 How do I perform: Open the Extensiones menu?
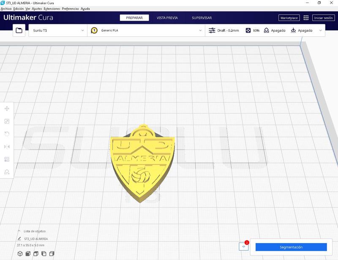coord(52,8)
